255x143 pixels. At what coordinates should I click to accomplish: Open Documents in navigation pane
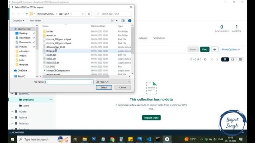[25, 42]
